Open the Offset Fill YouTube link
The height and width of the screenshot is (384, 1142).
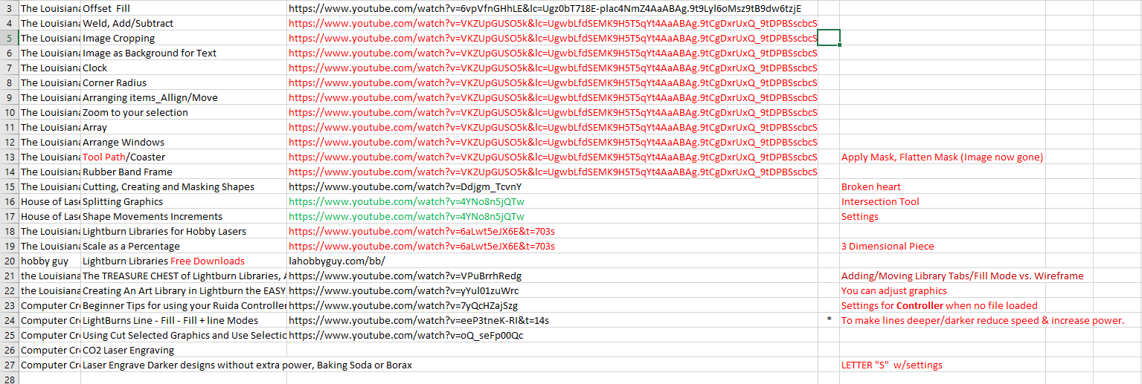point(543,8)
